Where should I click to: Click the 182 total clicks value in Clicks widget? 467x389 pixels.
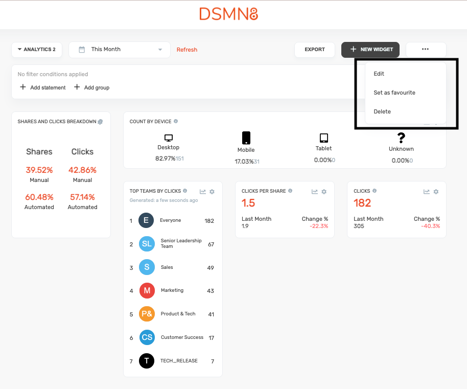(362, 203)
